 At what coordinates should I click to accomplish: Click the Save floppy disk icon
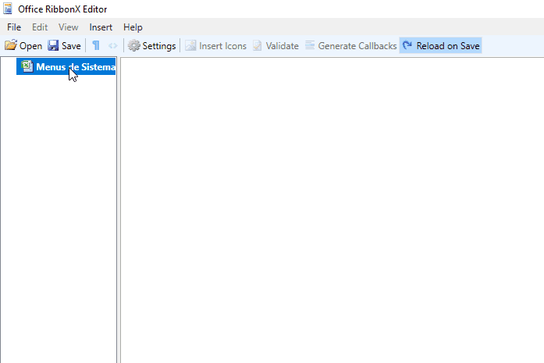pyautogui.click(x=53, y=46)
